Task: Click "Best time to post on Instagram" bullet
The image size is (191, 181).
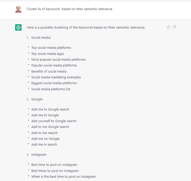Action: (54, 165)
